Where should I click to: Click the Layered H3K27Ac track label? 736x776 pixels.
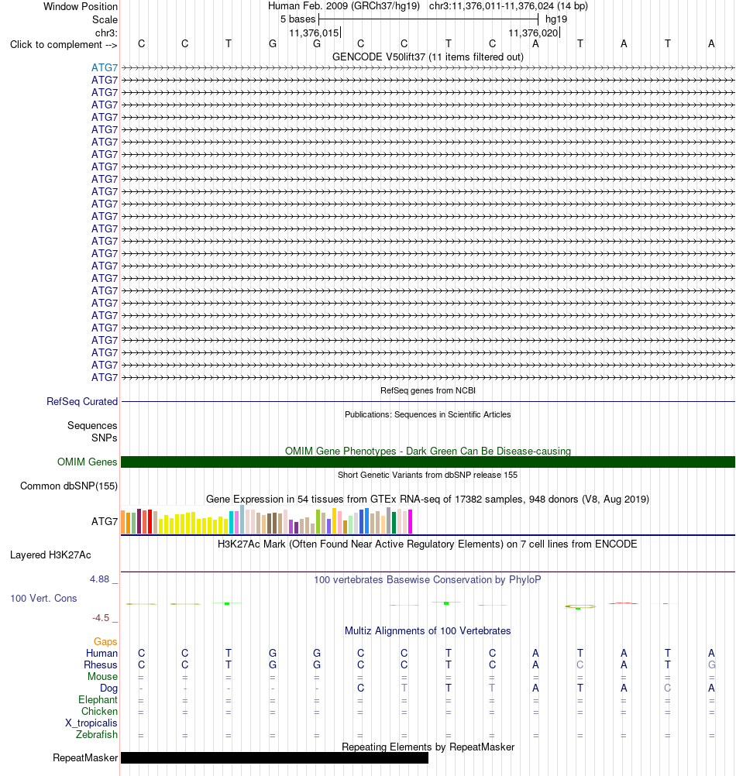50,555
